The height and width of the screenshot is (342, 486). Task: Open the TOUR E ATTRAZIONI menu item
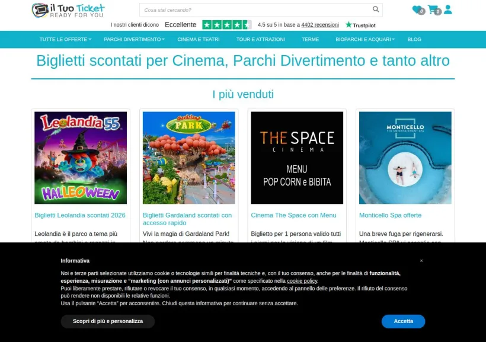(260, 39)
